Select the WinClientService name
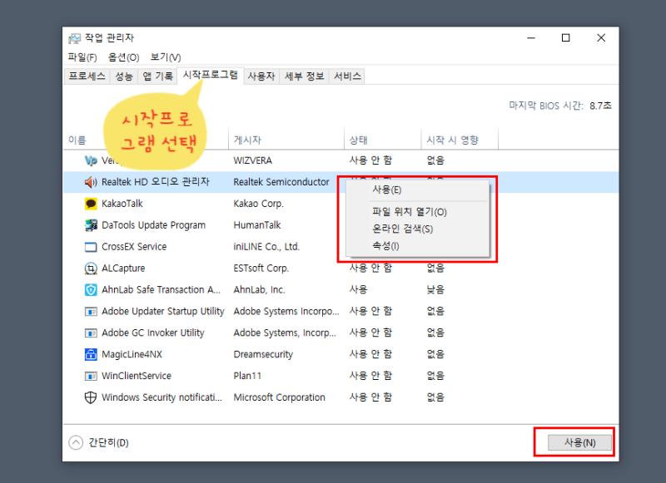666x483 pixels. pyautogui.click(x=137, y=376)
